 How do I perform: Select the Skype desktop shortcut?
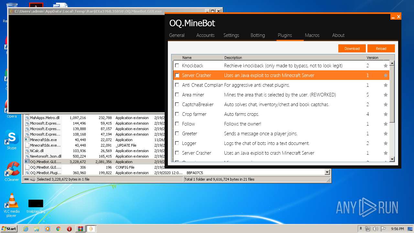pyautogui.click(x=11, y=140)
